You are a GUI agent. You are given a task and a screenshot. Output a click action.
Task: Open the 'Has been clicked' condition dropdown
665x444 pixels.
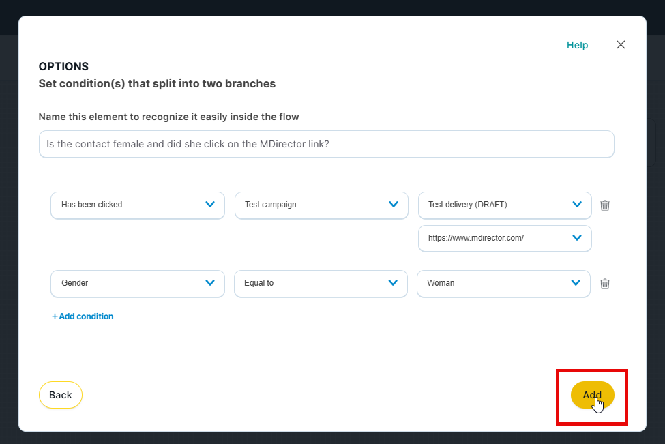(137, 205)
